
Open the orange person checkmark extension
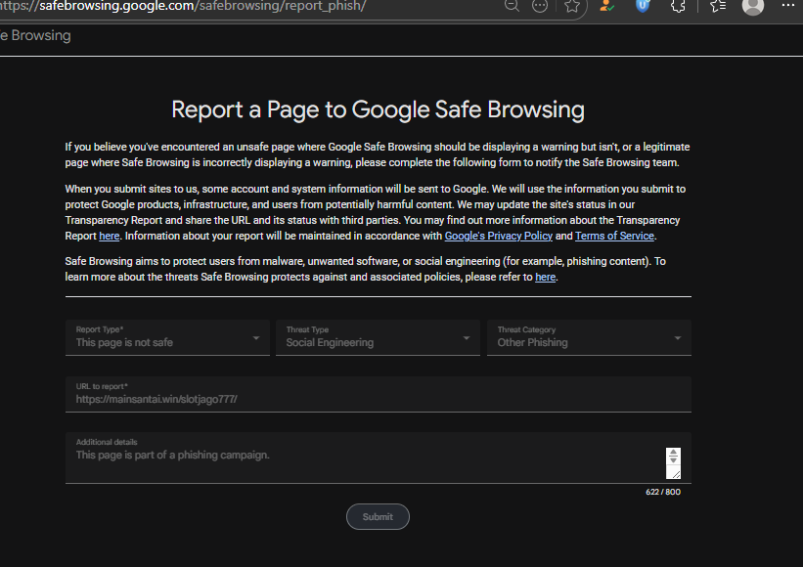[606, 6]
